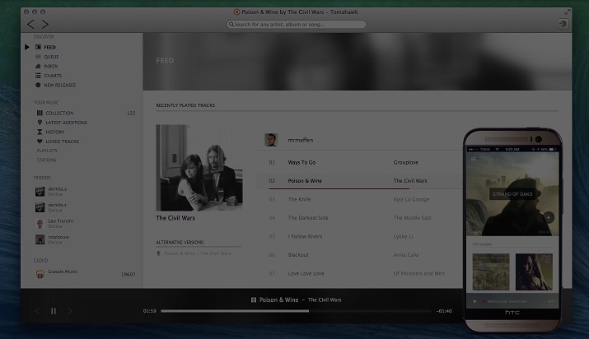
Task: Open first top album thumbnail on phone
Action: click(491, 272)
